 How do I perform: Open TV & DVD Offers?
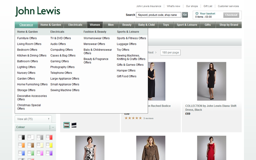[60, 38]
